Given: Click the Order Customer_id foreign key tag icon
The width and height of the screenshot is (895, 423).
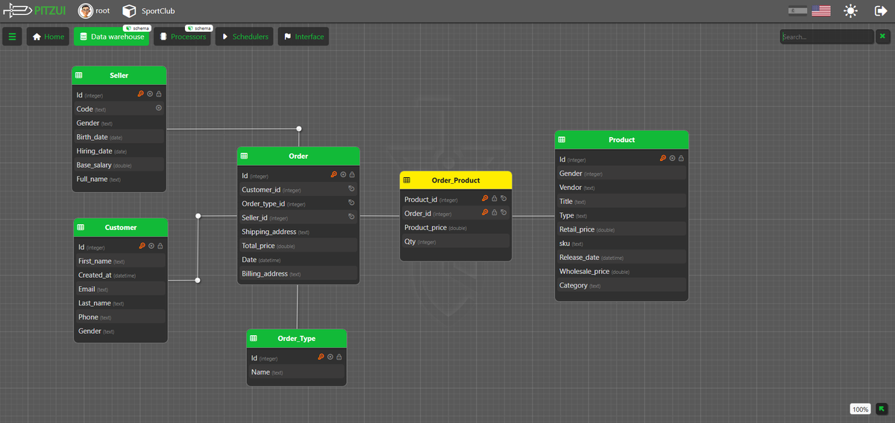Looking at the screenshot, I should pyautogui.click(x=351, y=189).
